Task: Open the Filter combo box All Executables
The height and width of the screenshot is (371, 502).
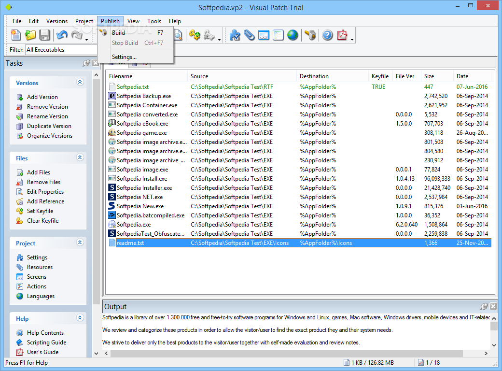Action: (x=61, y=50)
